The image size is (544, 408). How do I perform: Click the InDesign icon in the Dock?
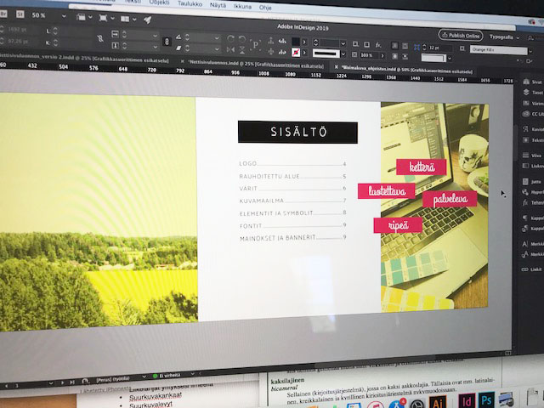click(467, 400)
